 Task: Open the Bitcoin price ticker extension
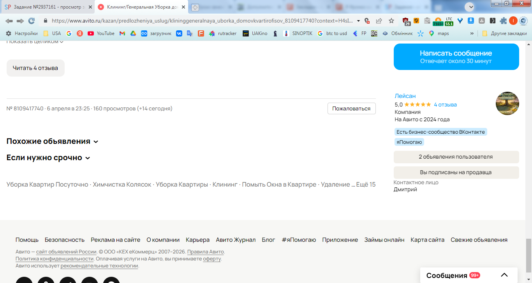pyautogui.click(x=438, y=21)
